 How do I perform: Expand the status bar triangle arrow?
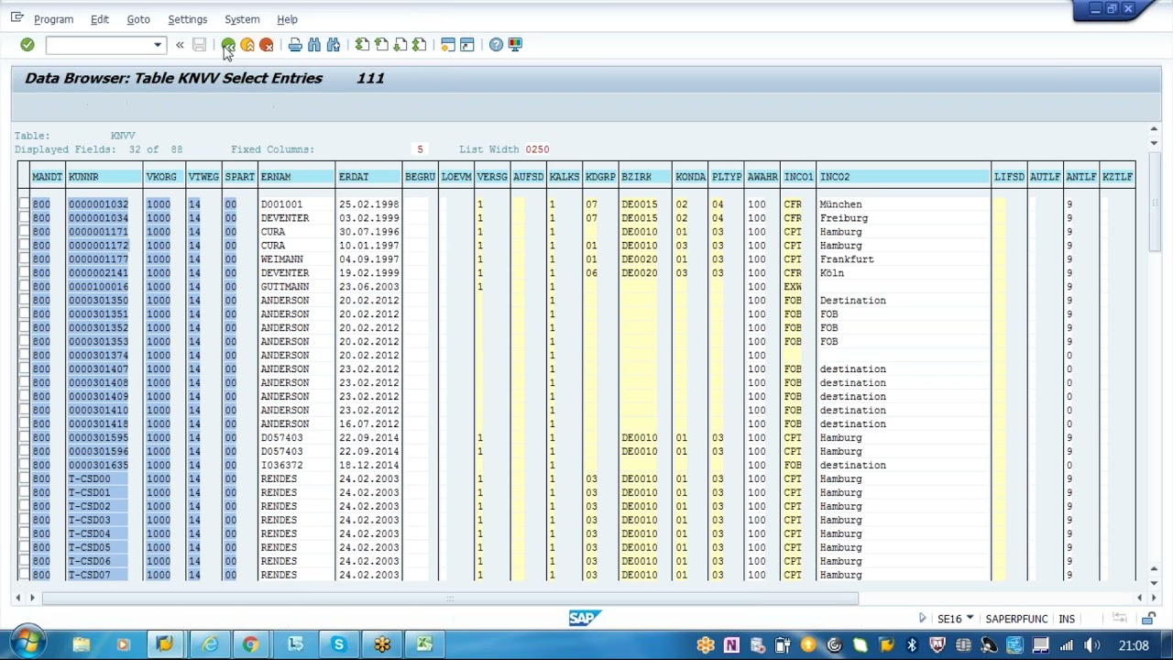coord(922,619)
